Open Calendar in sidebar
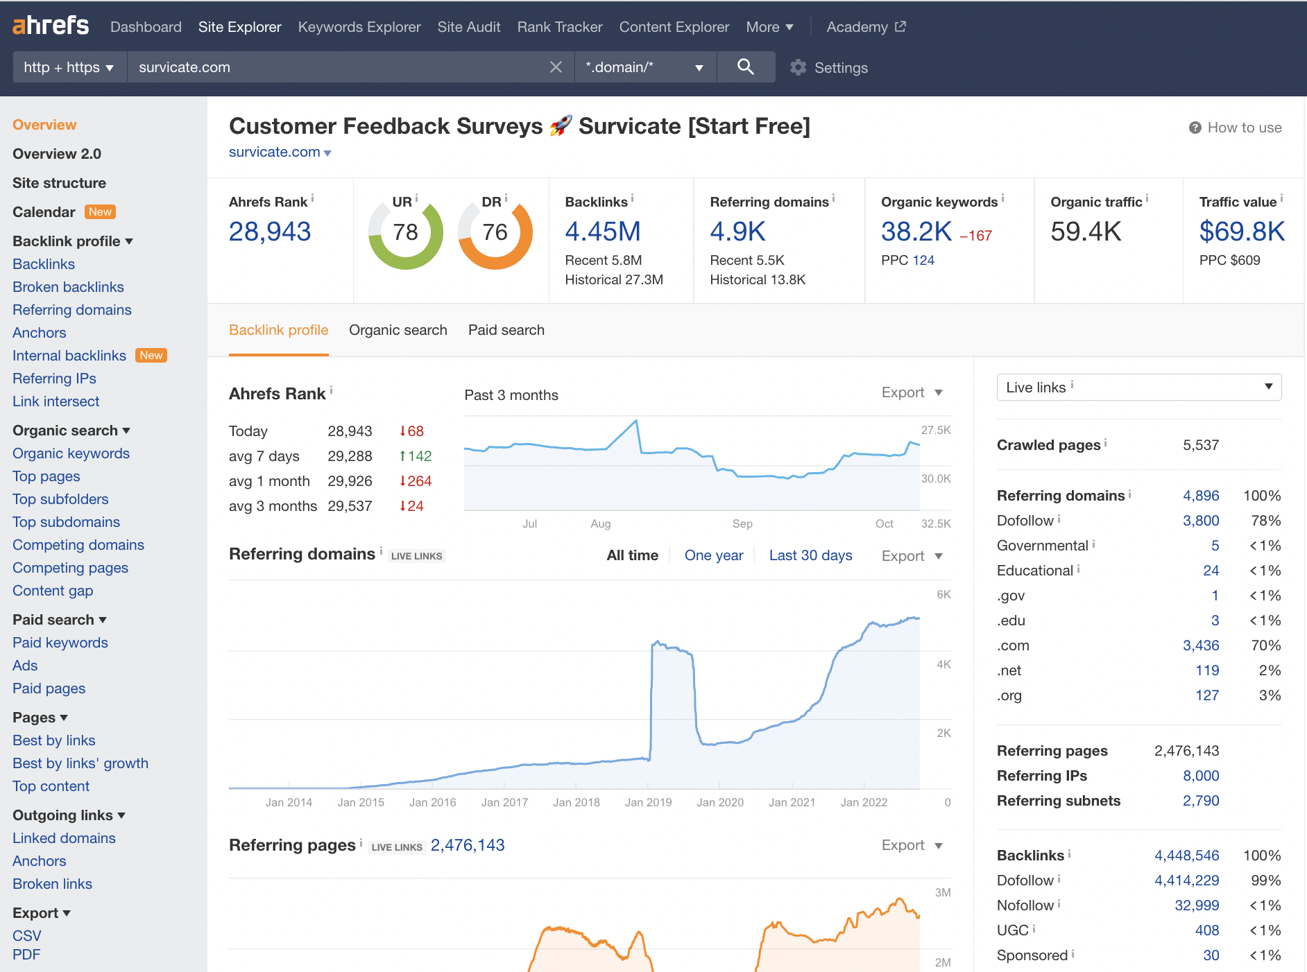This screenshot has height=972, width=1307. pos(44,212)
